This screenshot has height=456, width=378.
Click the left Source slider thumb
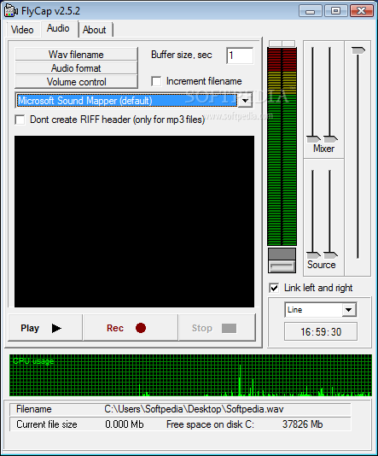[313, 255]
